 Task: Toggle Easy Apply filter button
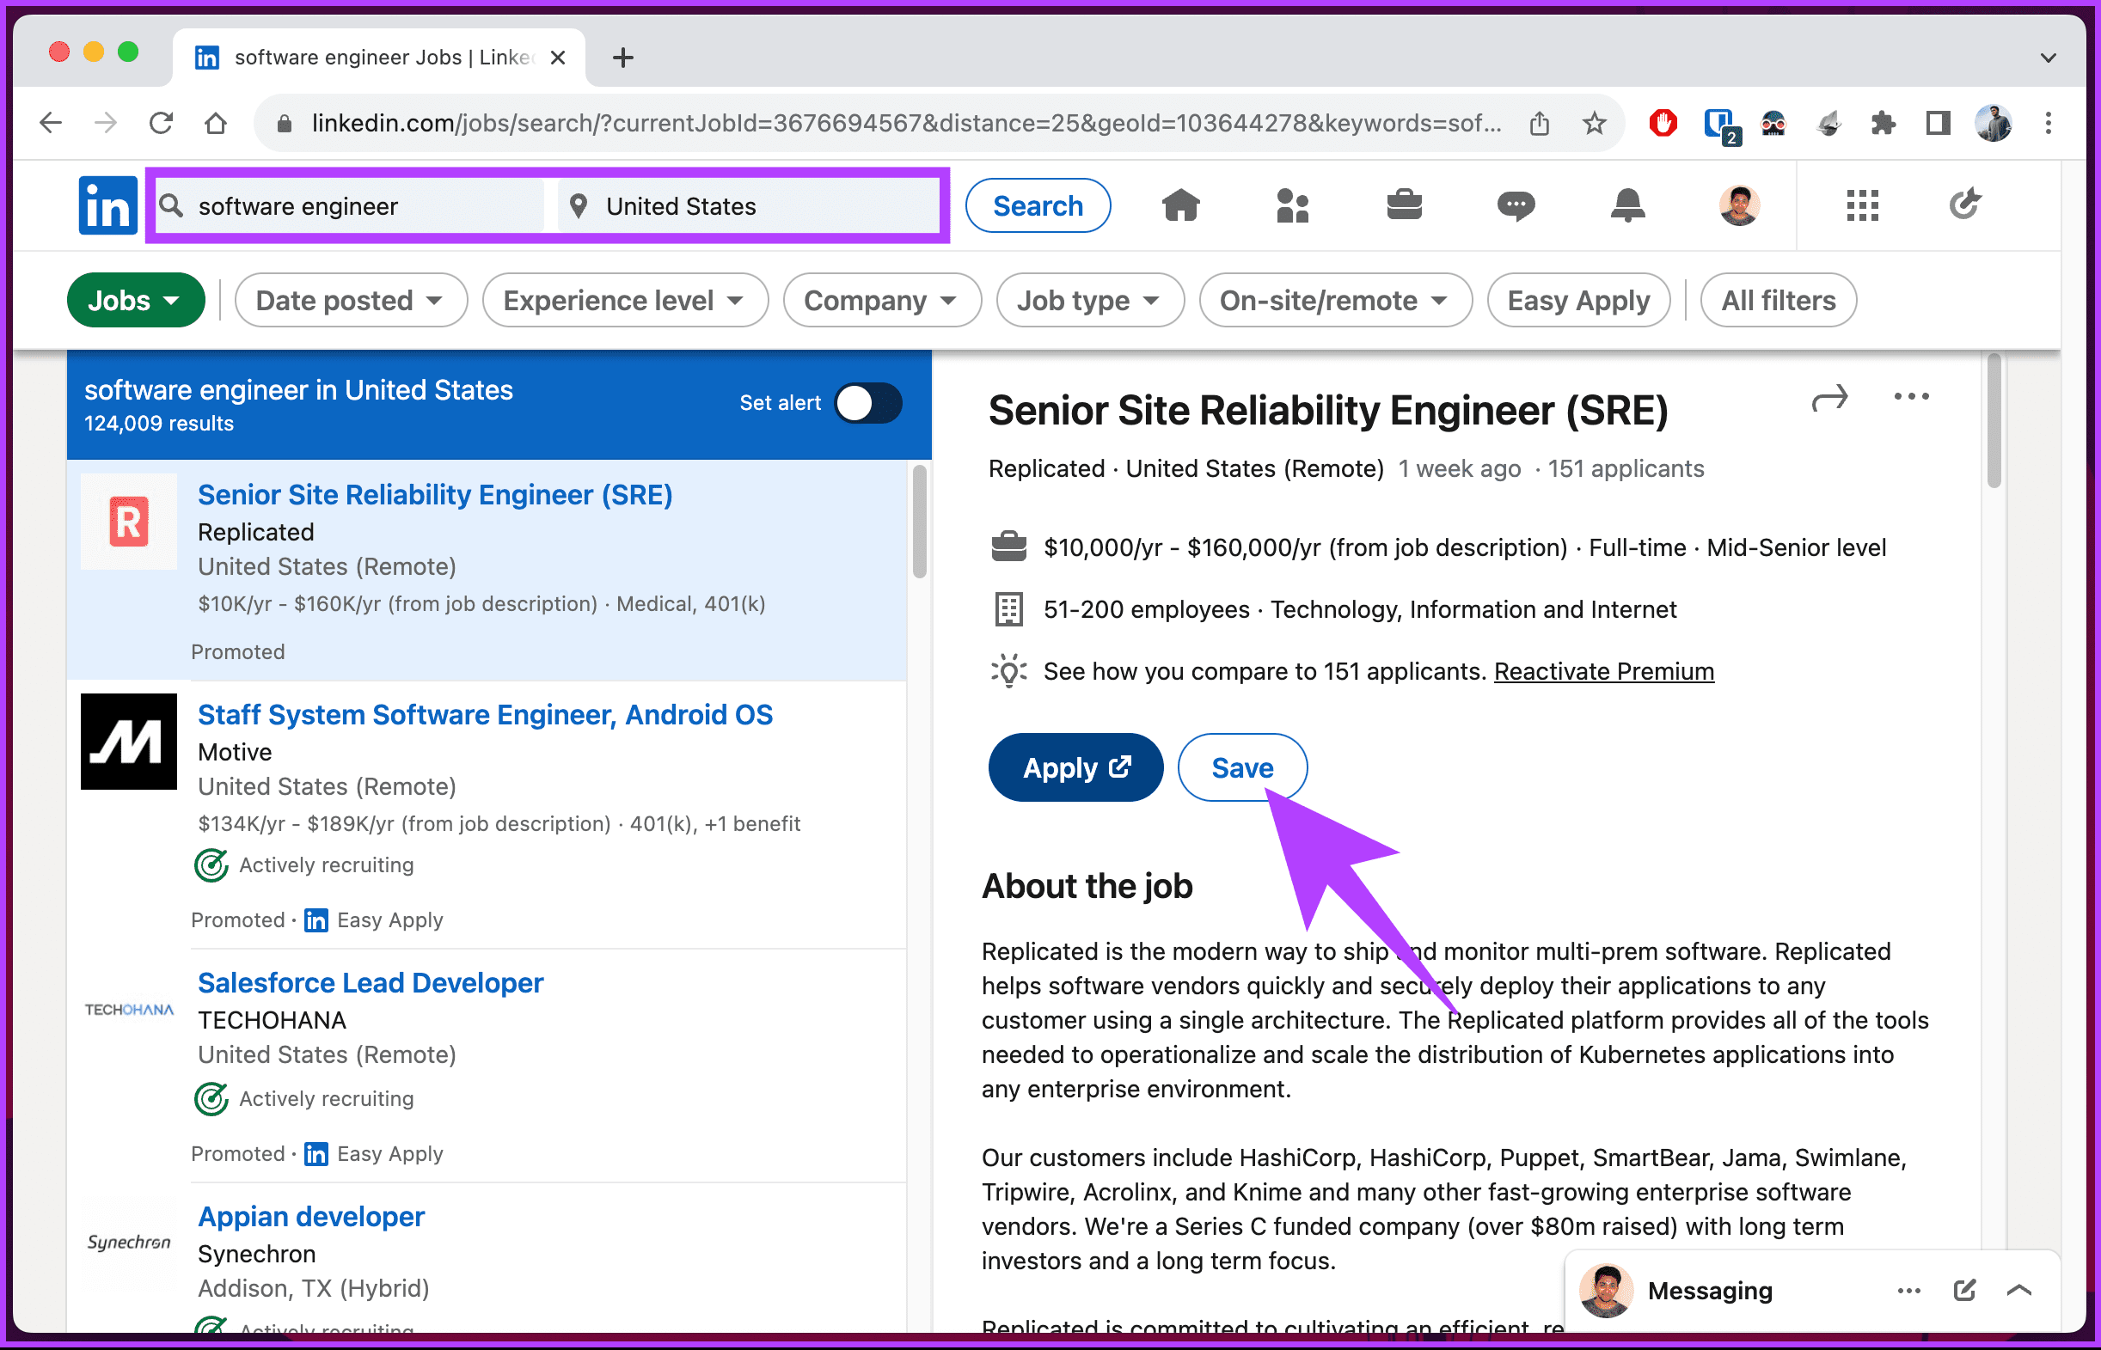coord(1577,298)
